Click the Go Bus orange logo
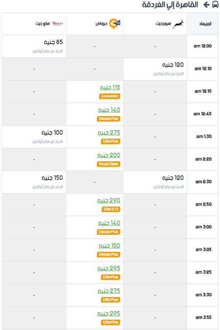 pyautogui.click(x=115, y=24)
